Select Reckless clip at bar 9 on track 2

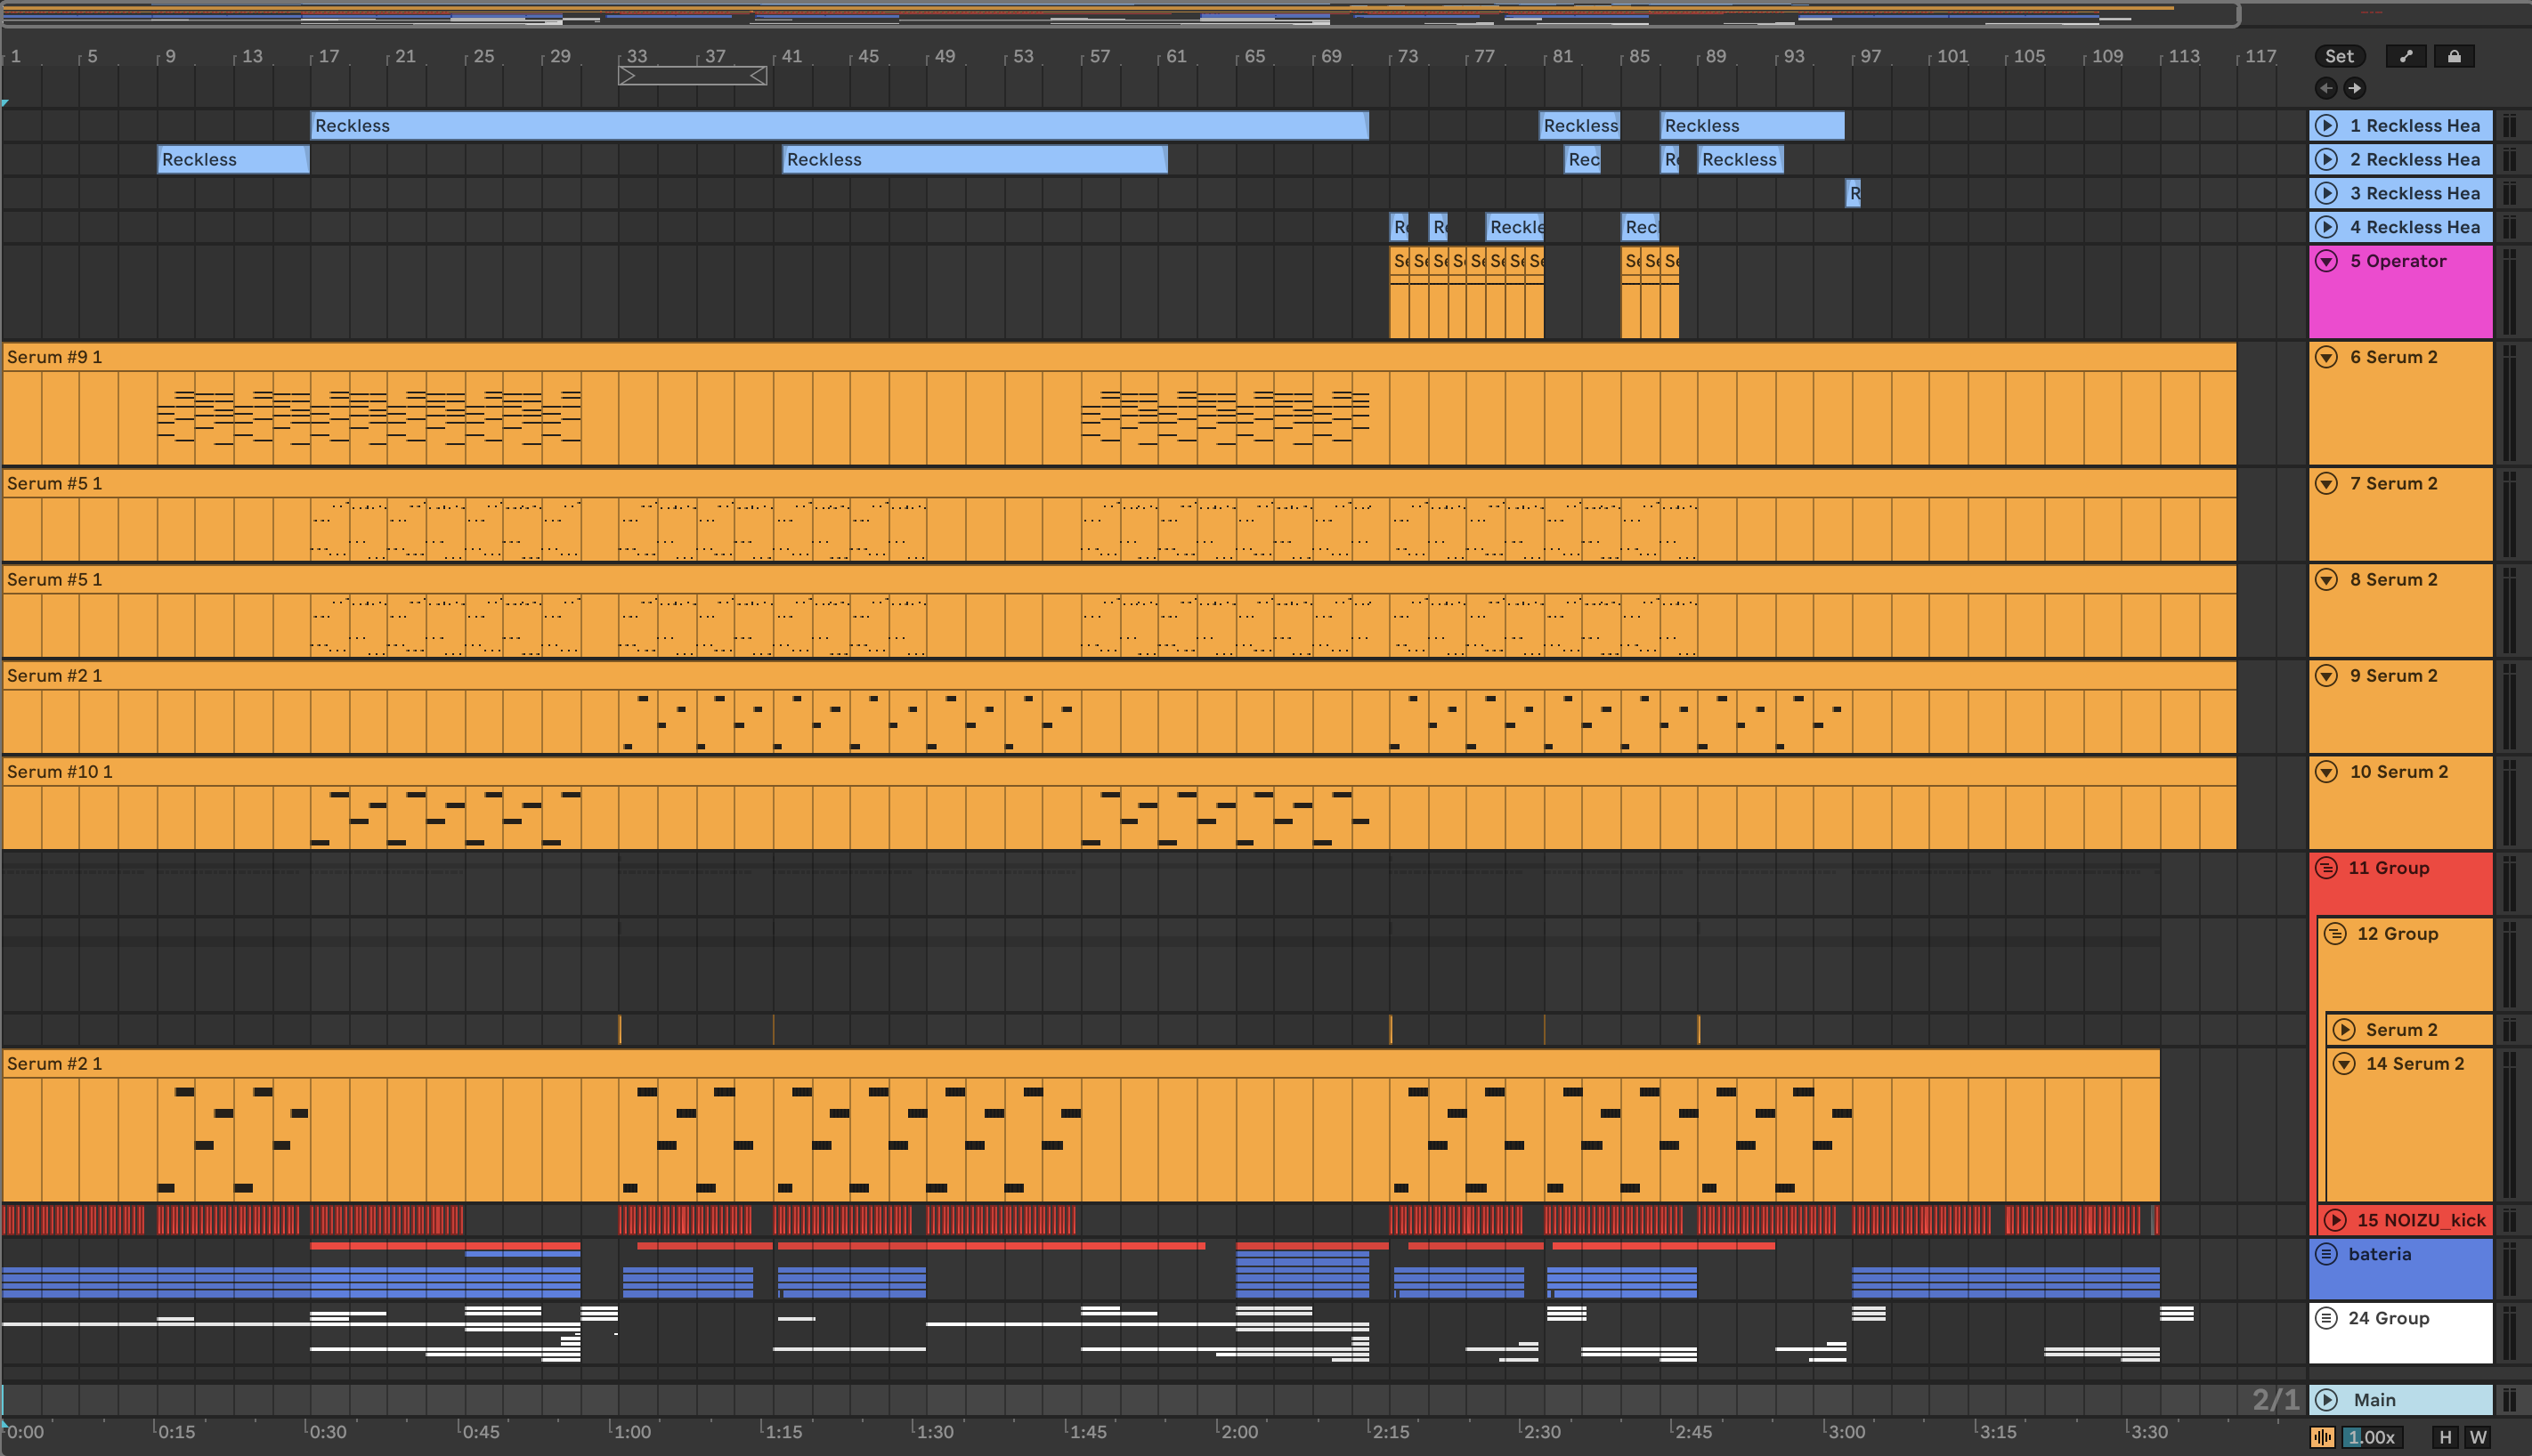point(233,160)
